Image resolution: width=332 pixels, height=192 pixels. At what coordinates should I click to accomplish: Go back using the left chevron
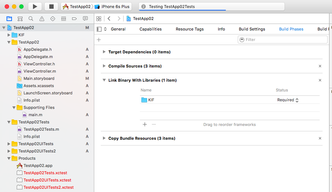(109, 19)
